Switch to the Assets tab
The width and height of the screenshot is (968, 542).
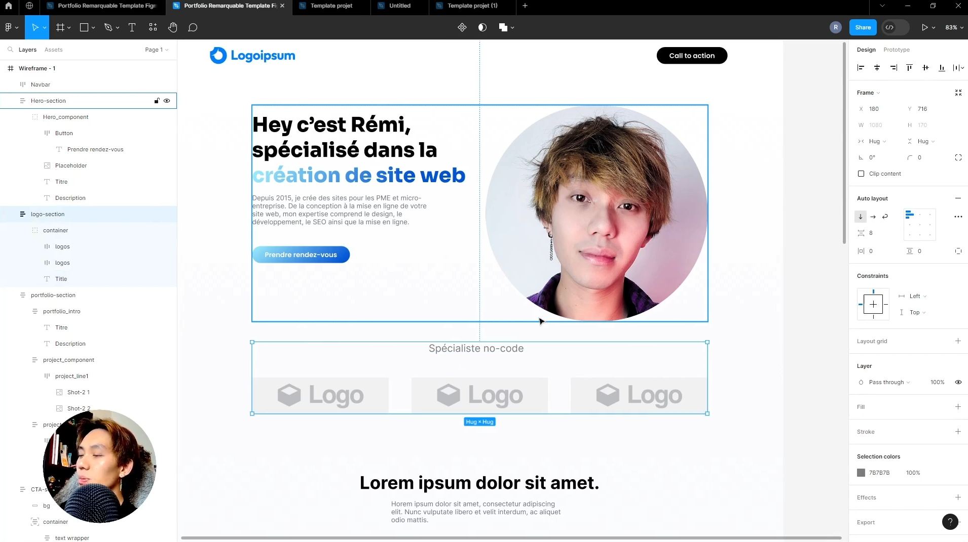click(x=53, y=50)
